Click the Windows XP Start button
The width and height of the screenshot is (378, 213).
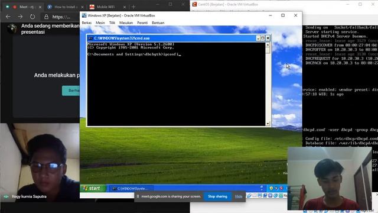[93, 188]
